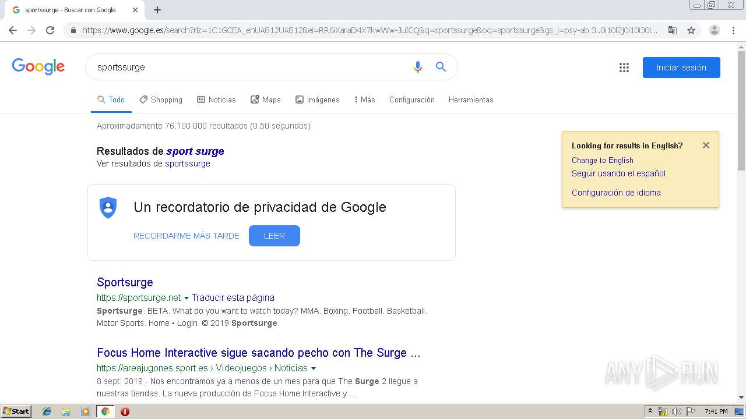Expand sportsurge.net result dropdown arrow
The image size is (746, 419).
point(186,298)
